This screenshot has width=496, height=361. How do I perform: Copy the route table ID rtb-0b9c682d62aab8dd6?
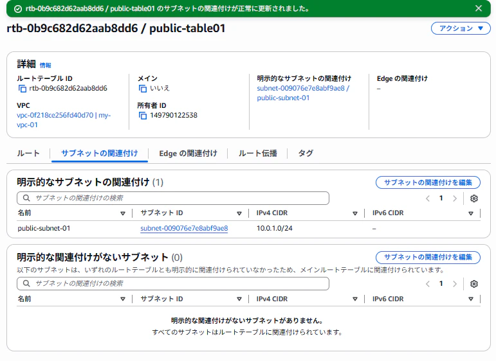[x=22, y=89]
